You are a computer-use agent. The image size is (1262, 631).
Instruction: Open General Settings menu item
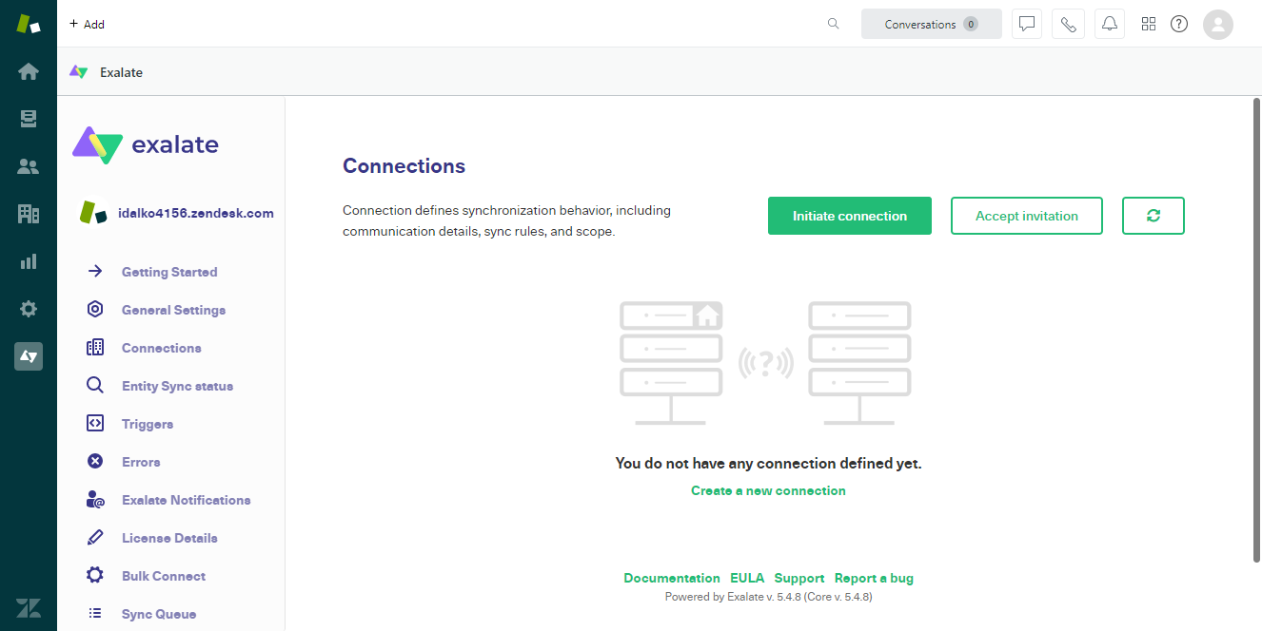173,310
